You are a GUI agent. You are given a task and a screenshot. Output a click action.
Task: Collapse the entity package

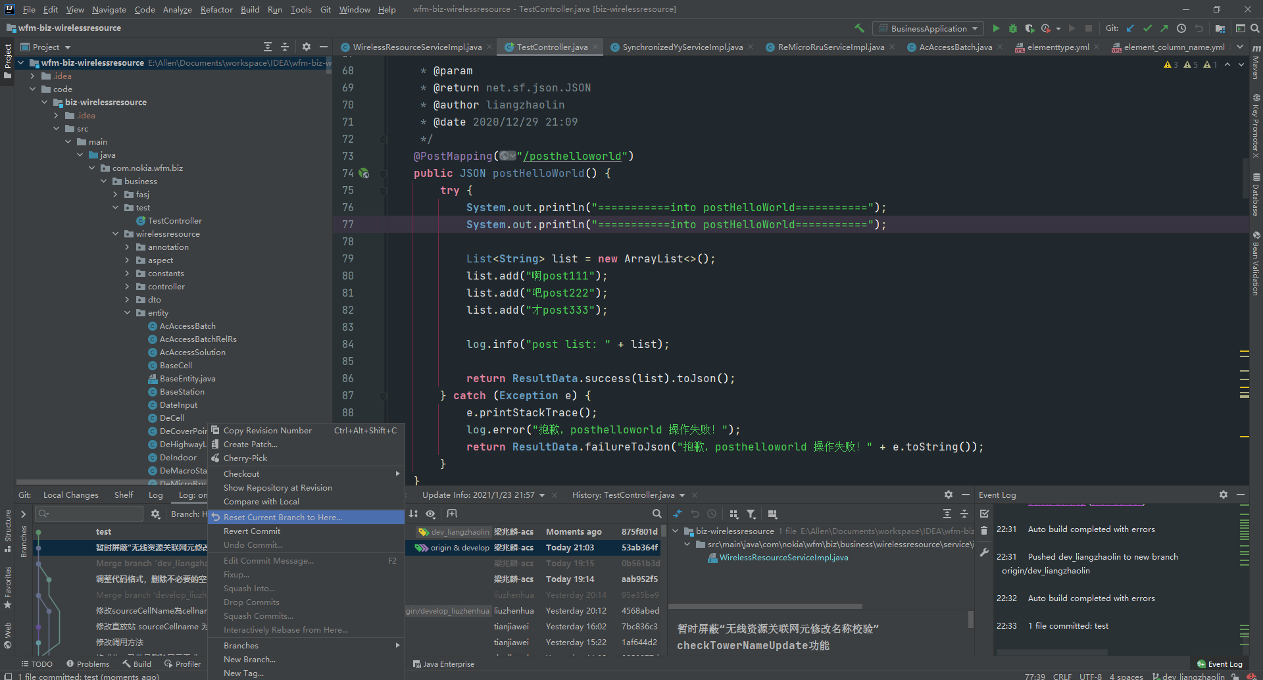[127, 312]
